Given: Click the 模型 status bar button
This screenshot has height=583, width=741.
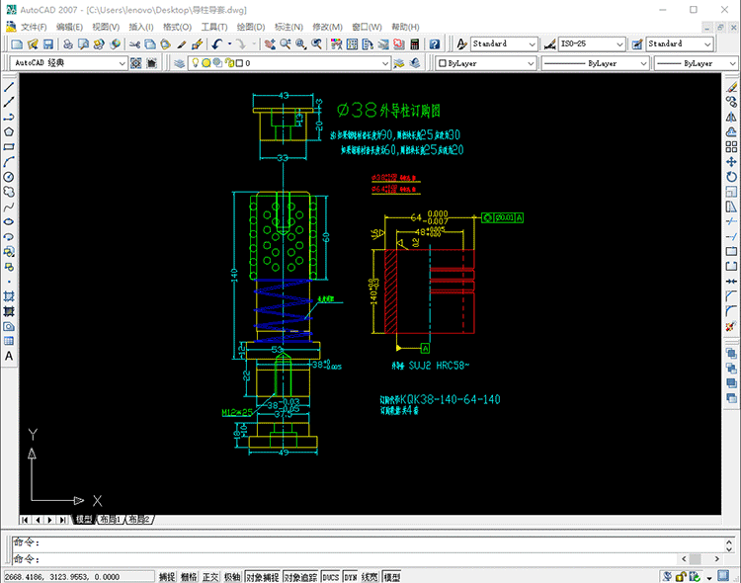Looking at the screenshot, I should [392, 577].
